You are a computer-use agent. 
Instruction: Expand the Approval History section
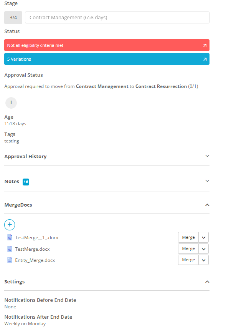coord(207,156)
